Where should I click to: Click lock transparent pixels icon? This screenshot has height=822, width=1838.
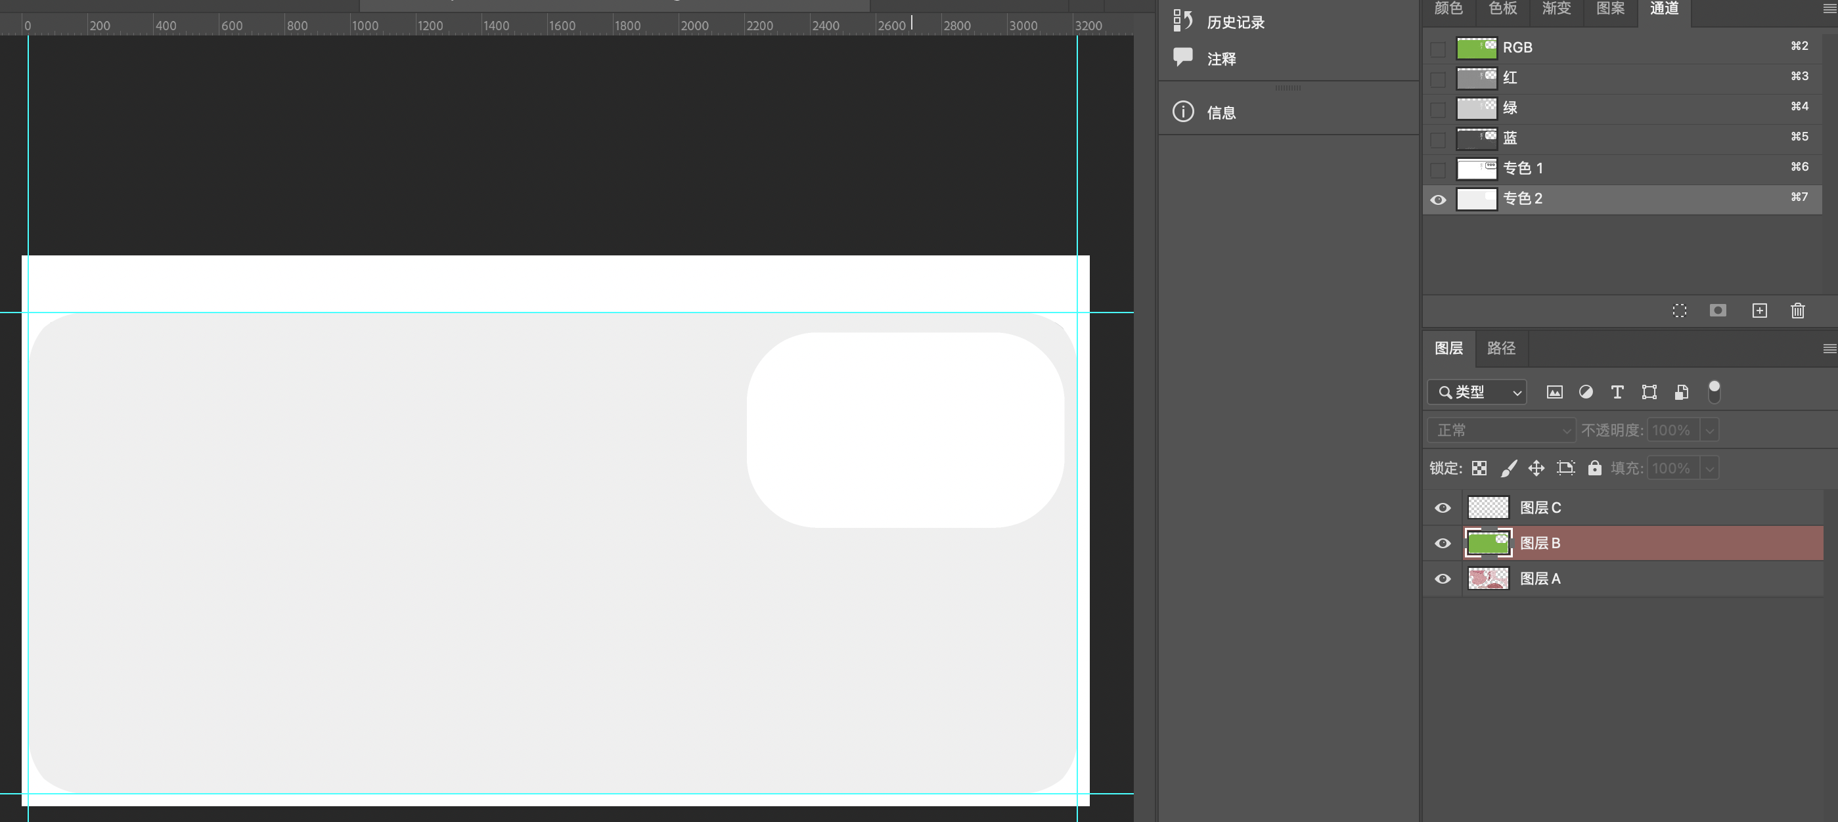pyautogui.click(x=1479, y=468)
